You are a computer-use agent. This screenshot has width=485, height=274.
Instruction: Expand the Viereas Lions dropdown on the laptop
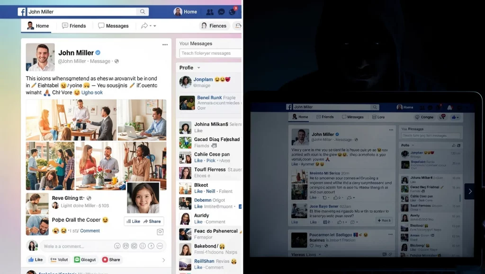[x=320, y=255]
